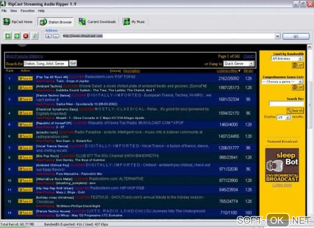Click Bandwidth Expected status bar text

pos(76,224)
